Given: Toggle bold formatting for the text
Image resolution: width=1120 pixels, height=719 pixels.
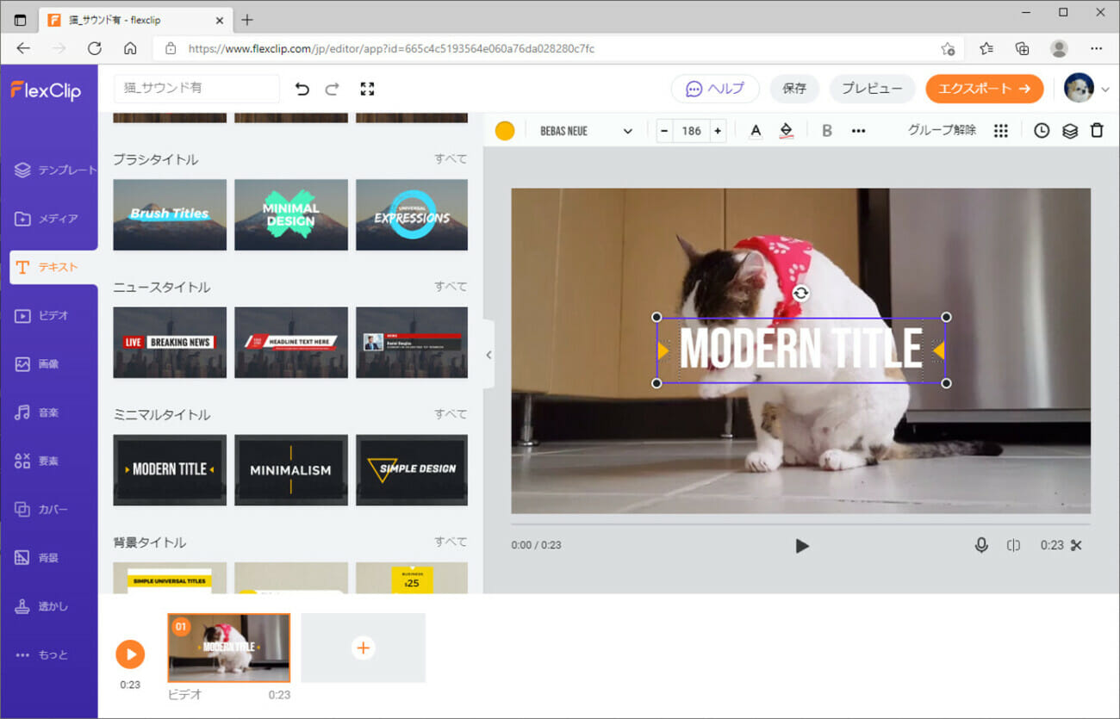Looking at the screenshot, I should pyautogui.click(x=827, y=131).
